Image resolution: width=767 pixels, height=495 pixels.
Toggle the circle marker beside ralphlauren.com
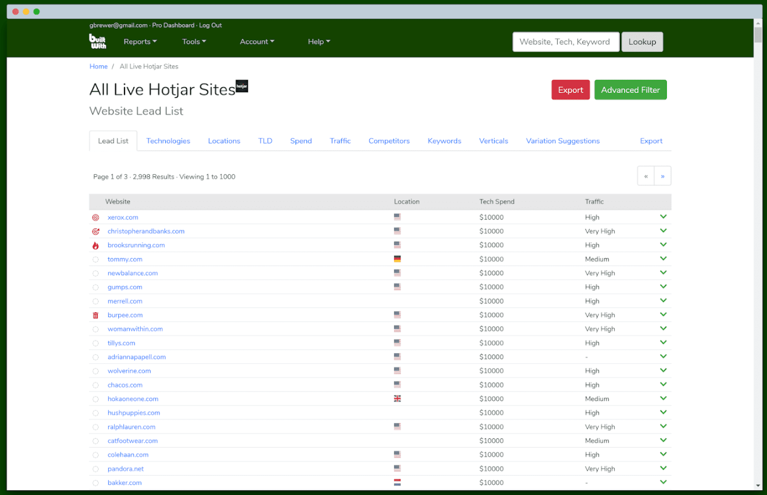click(x=96, y=427)
